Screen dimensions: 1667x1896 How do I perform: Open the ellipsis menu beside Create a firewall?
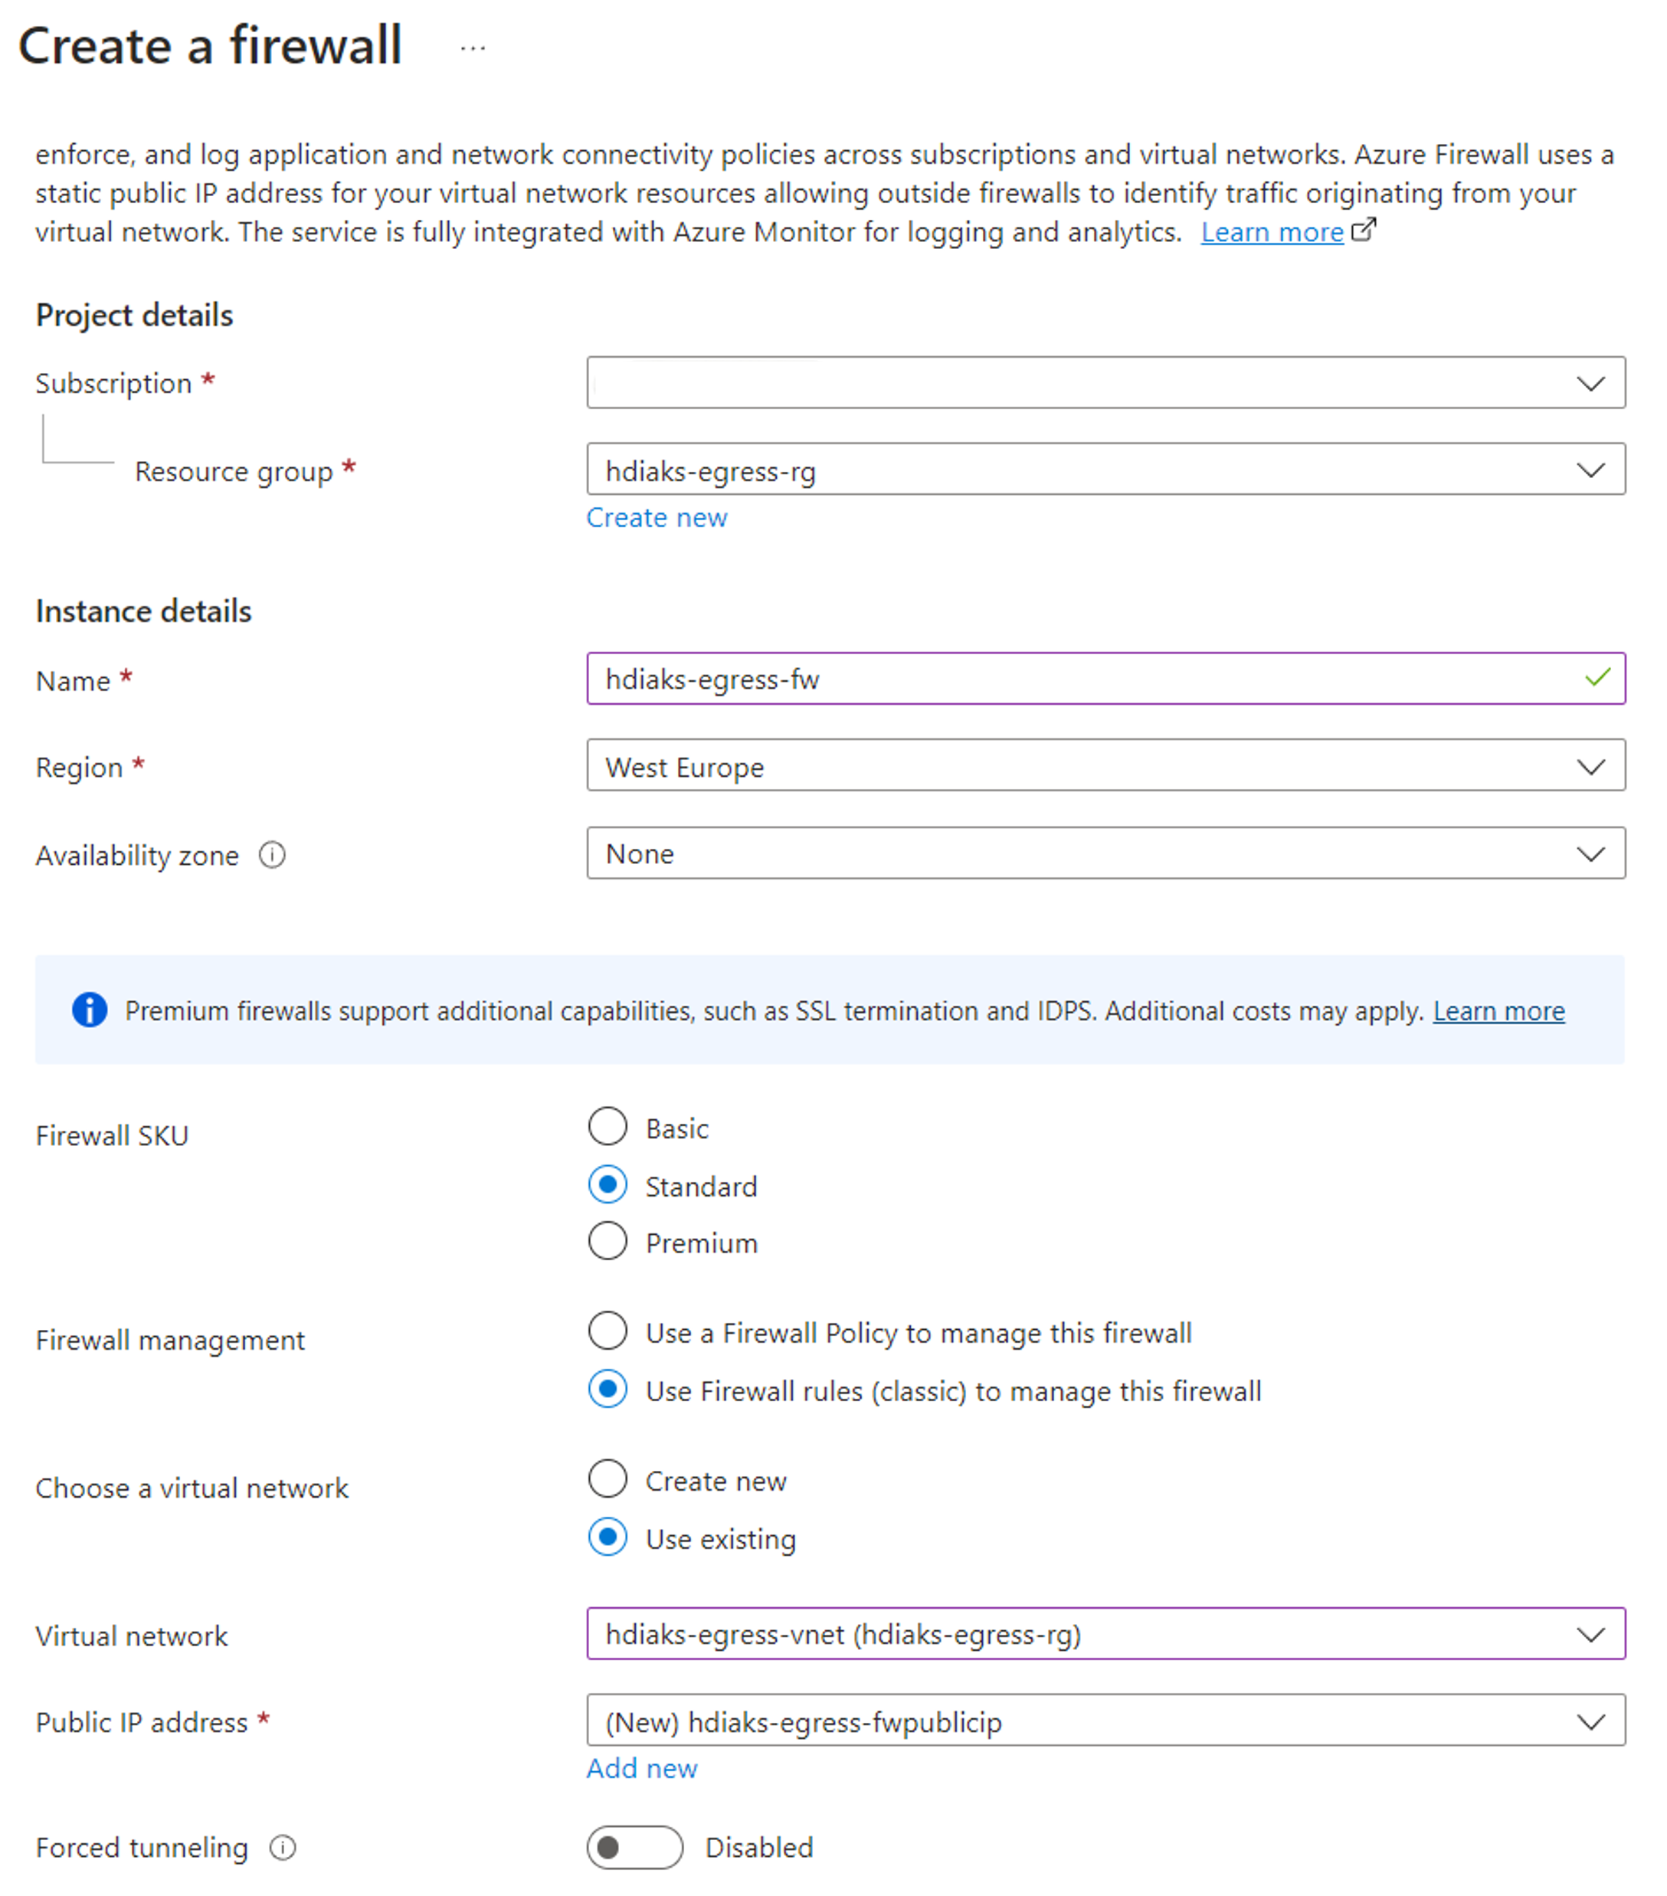(472, 47)
